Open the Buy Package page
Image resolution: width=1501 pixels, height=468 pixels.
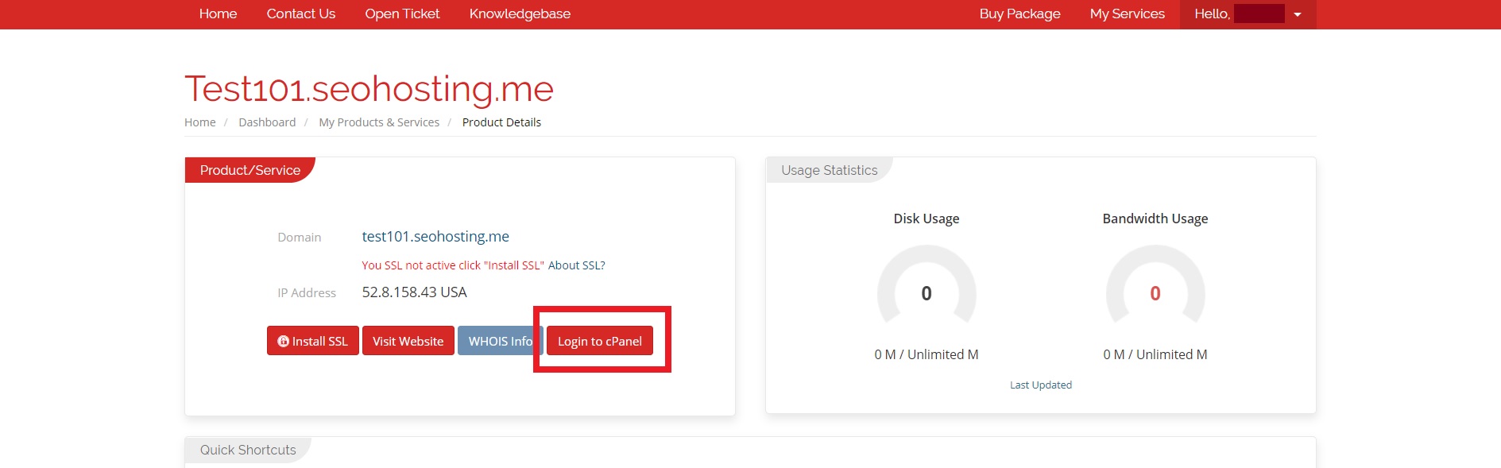[1019, 14]
